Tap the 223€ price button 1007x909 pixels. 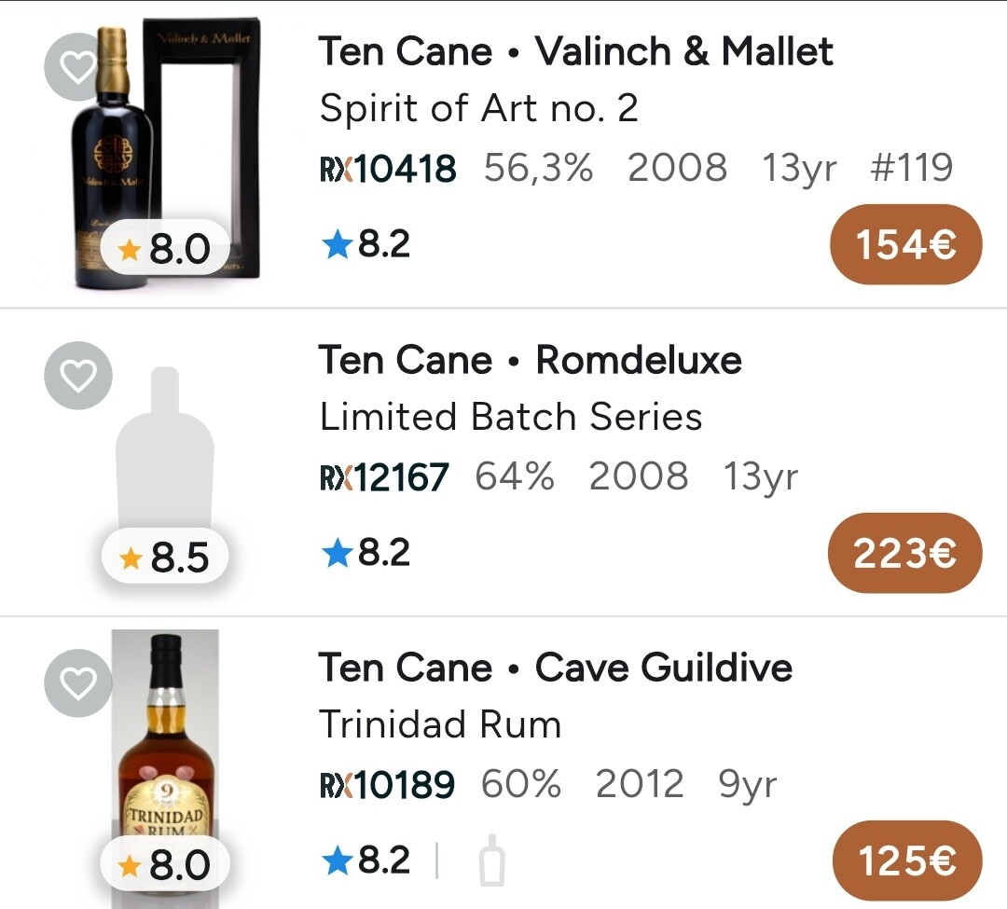[905, 554]
